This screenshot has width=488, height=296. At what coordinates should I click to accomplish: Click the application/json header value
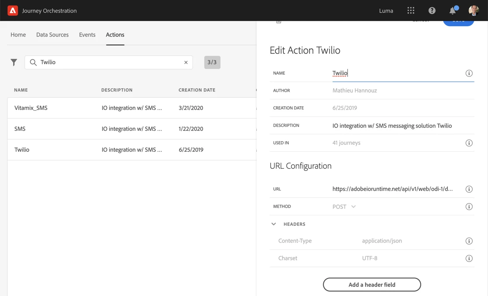[382, 241]
